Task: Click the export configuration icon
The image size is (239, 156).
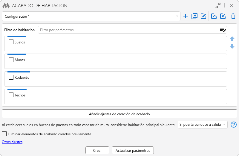Action: [x=214, y=16]
